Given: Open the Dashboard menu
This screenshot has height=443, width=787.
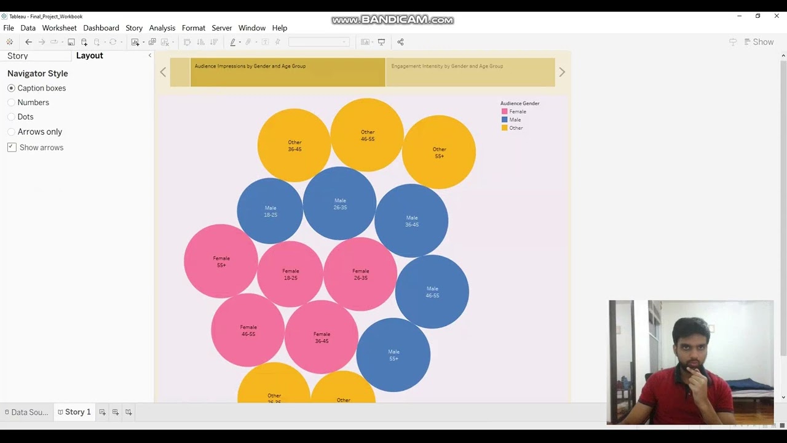Looking at the screenshot, I should 101,28.
